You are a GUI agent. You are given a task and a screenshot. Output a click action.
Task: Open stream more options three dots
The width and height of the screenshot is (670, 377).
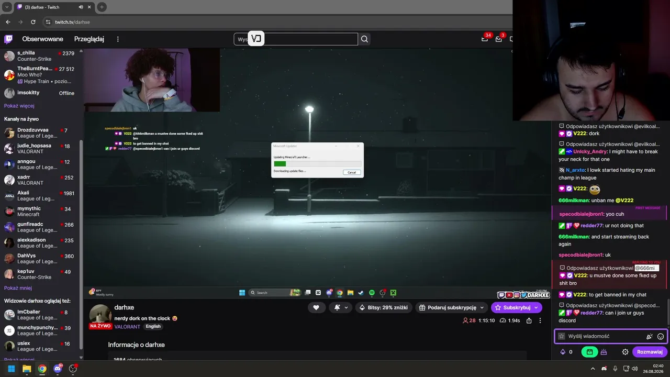click(x=540, y=320)
